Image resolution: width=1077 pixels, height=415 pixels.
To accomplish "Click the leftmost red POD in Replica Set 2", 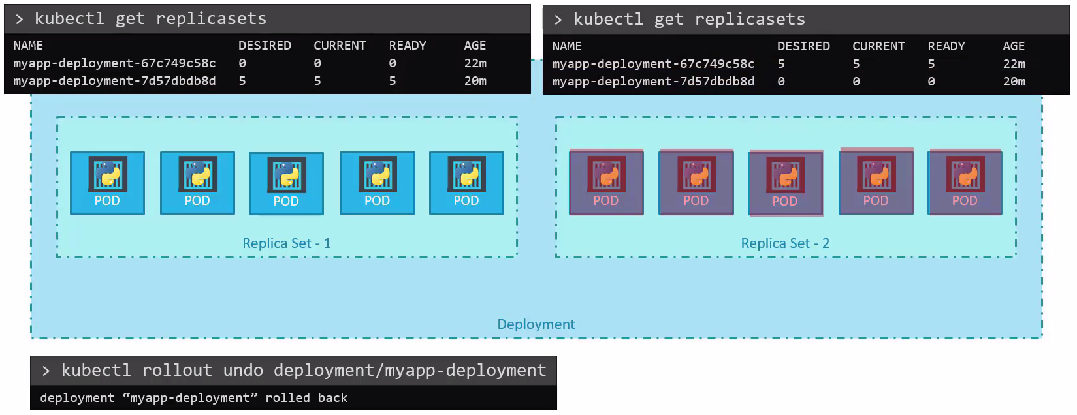I will click(606, 182).
